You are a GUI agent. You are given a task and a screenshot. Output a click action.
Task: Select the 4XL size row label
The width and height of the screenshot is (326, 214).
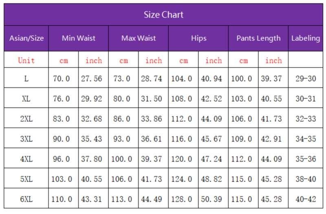click(26, 159)
